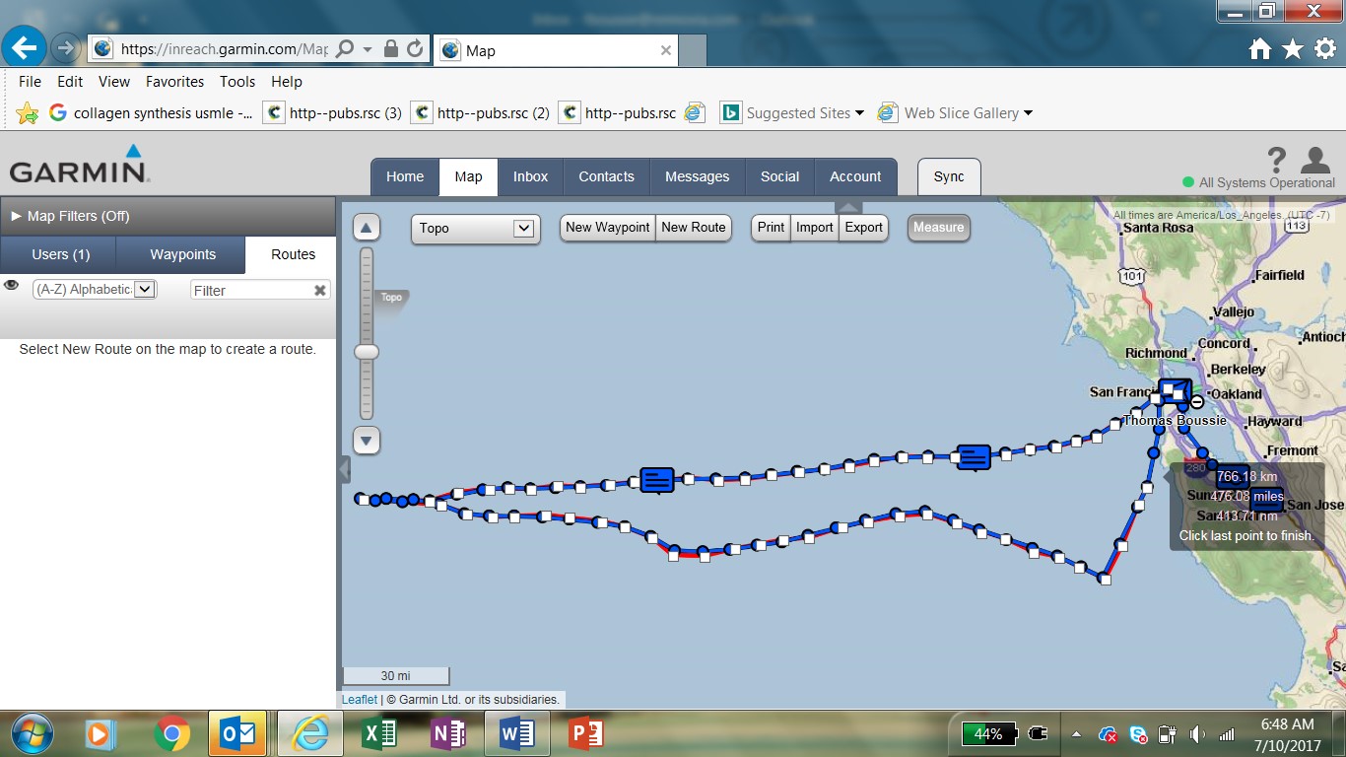The width and height of the screenshot is (1346, 757).
Task: Click the Sync button
Action: pyautogui.click(x=949, y=177)
